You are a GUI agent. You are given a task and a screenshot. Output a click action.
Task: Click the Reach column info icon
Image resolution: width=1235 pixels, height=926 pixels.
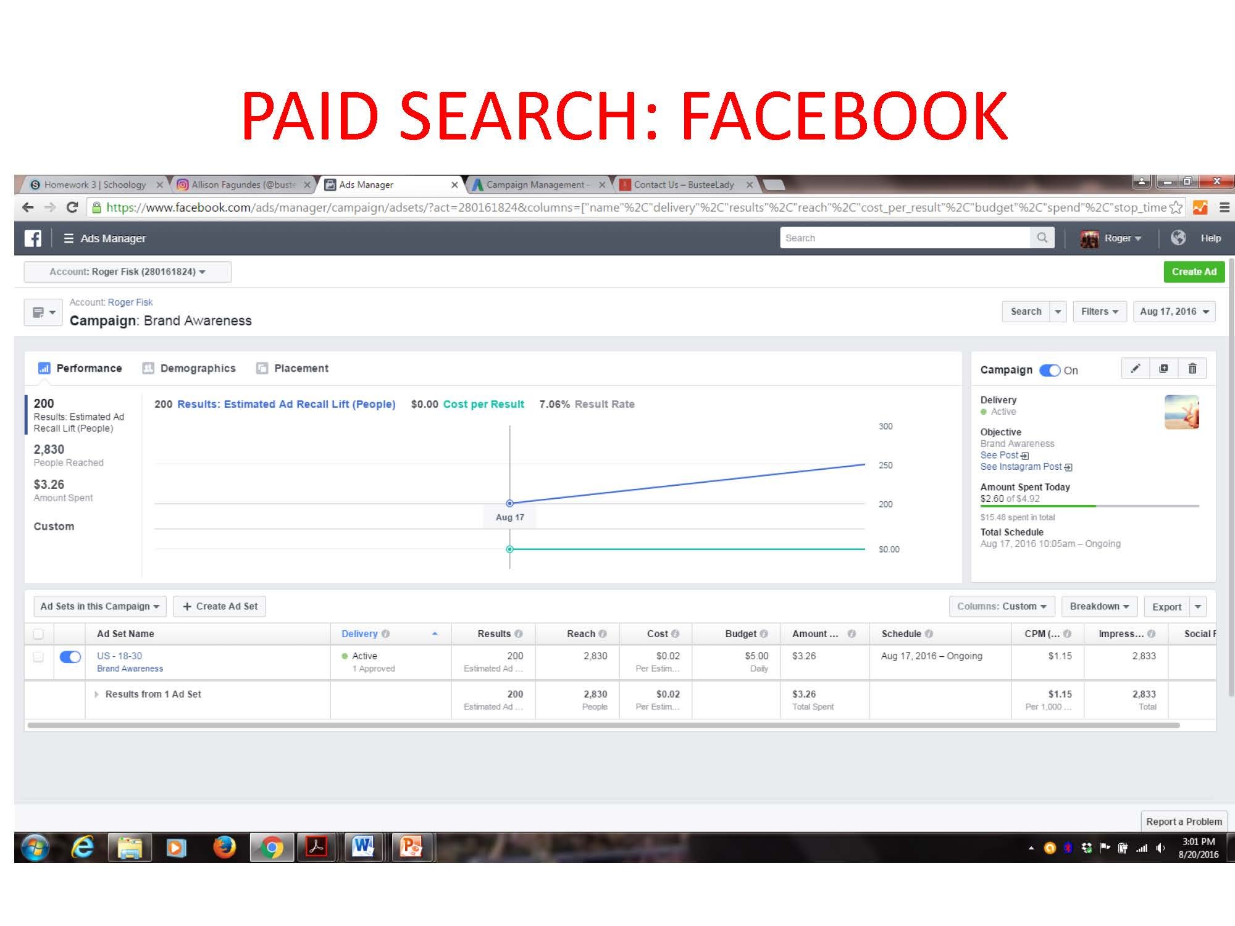(603, 634)
